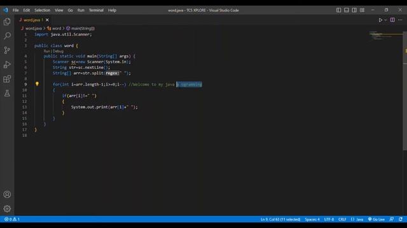Click the System.out.print statement
Image resolution: width=407 pixels, height=228 pixels.
pyautogui.click(x=104, y=107)
